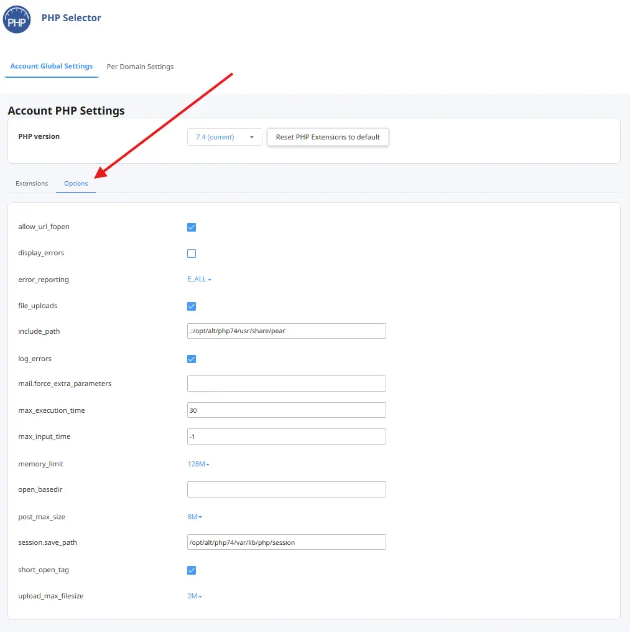Image resolution: width=630 pixels, height=632 pixels.
Task: Open the Extensions tab
Action: click(x=32, y=184)
